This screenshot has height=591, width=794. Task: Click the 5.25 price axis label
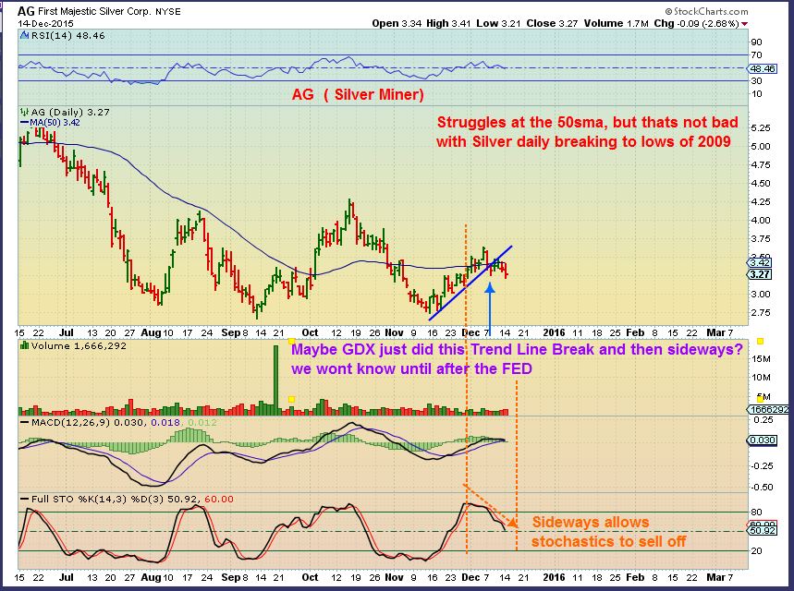(761, 128)
